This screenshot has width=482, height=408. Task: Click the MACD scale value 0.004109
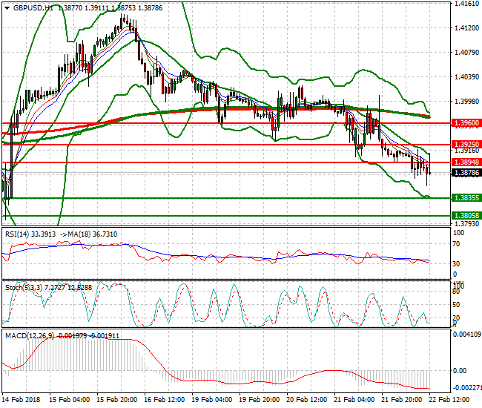467,335
